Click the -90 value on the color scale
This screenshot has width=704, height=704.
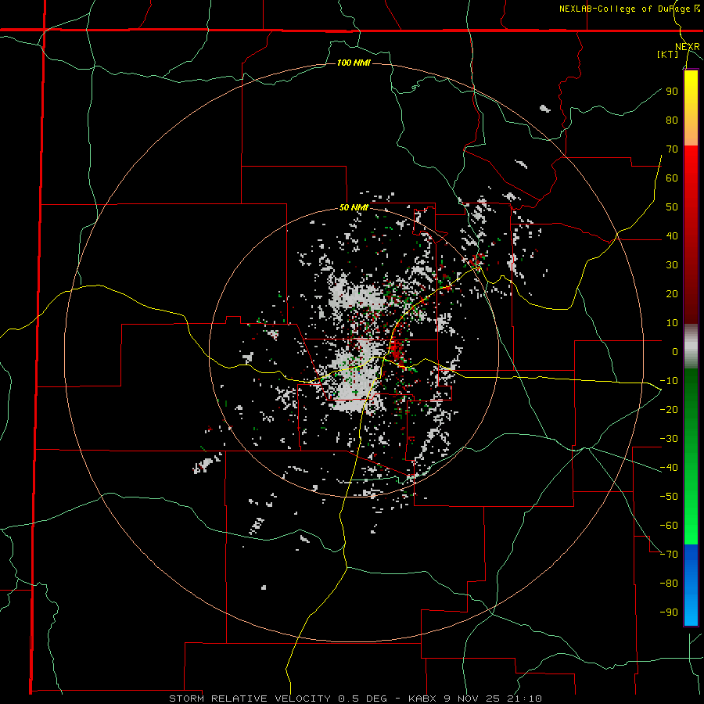pos(669,612)
